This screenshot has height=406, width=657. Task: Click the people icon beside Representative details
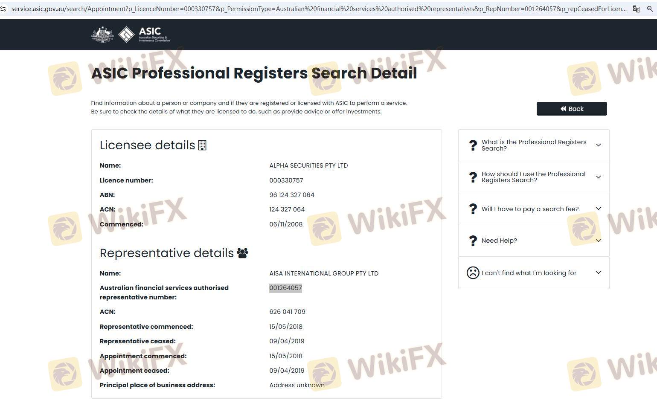point(242,253)
